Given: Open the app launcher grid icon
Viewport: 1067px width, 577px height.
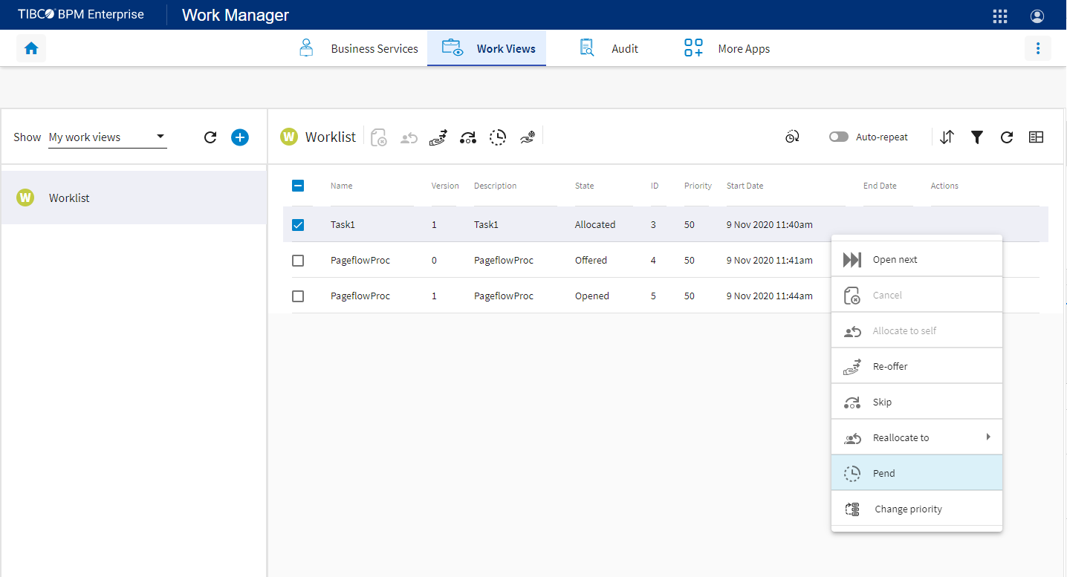Looking at the screenshot, I should click(x=1000, y=16).
